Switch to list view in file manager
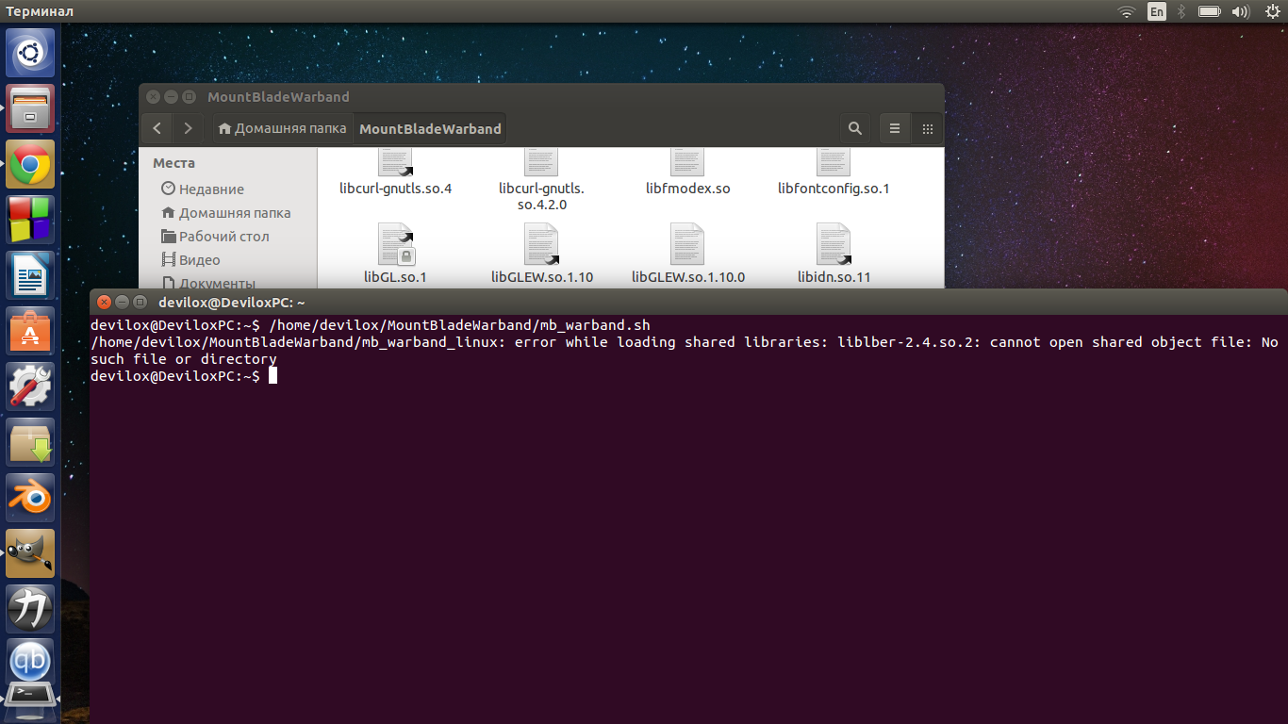The image size is (1288, 724). click(x=895, y=128)
